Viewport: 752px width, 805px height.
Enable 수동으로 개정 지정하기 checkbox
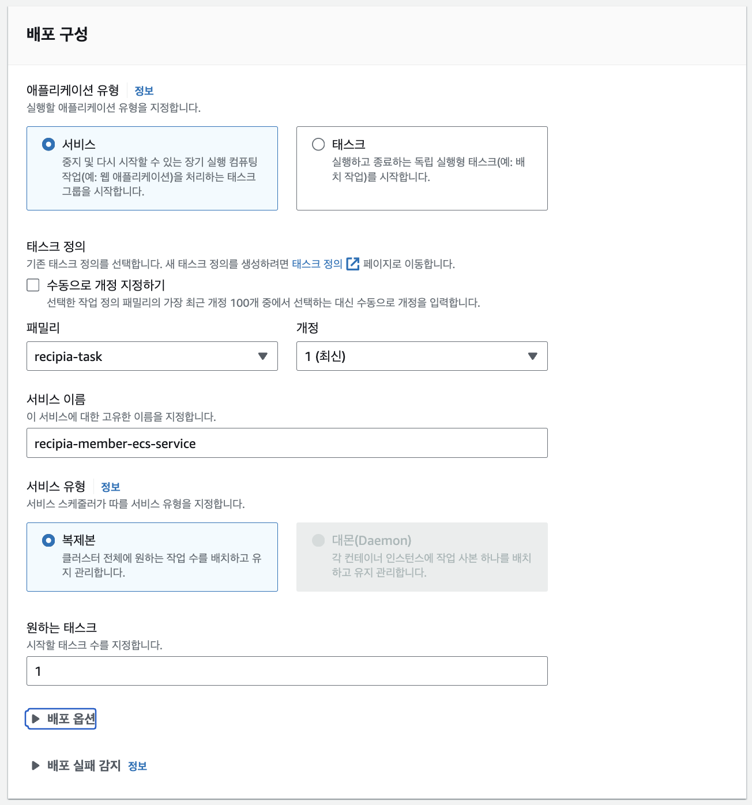[x=33, y=285]
